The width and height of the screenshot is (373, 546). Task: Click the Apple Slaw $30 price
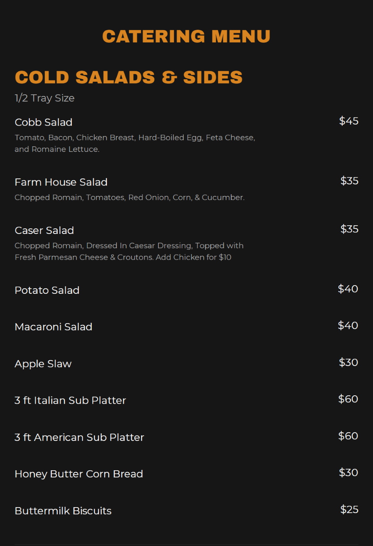(x=348, y=362)
